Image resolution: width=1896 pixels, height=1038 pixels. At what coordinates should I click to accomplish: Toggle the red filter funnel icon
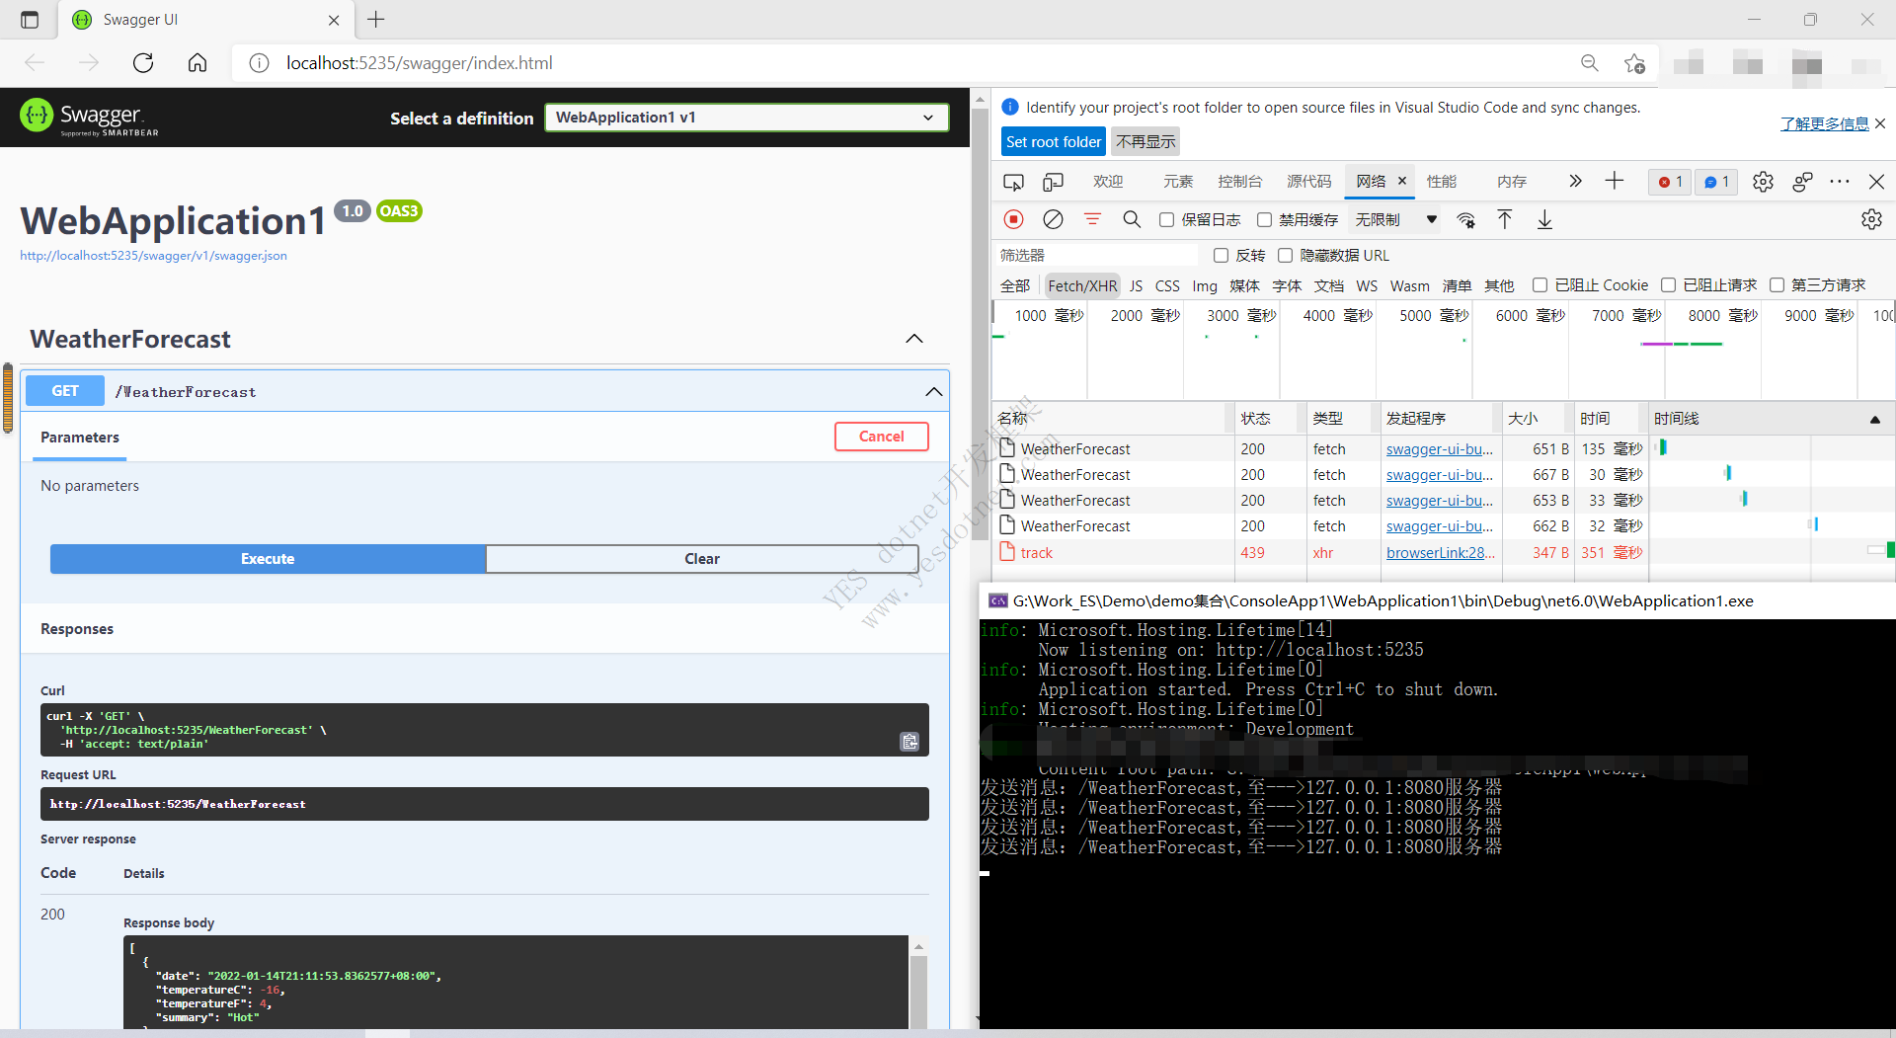click(1092, 219)
